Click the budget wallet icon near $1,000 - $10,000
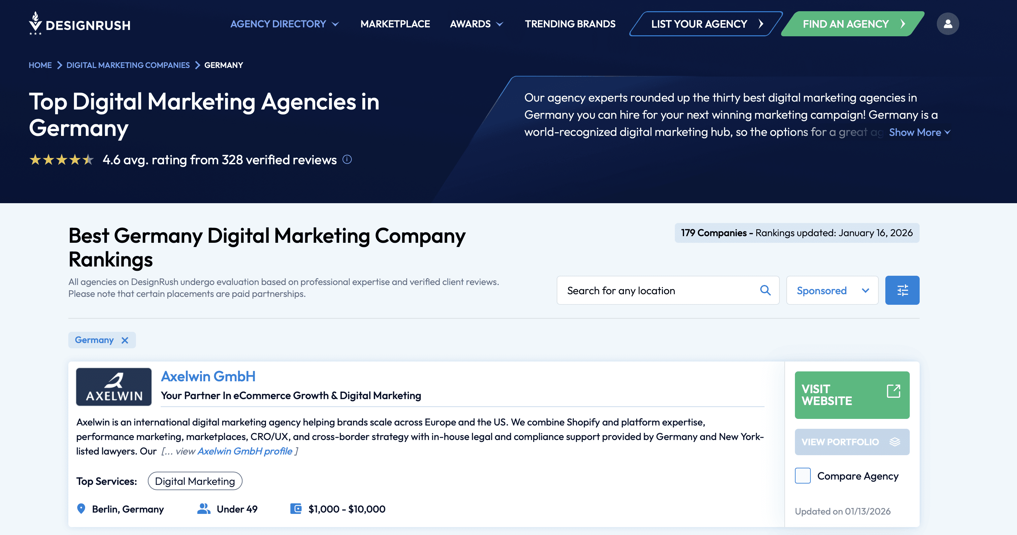 pos(297,509)
